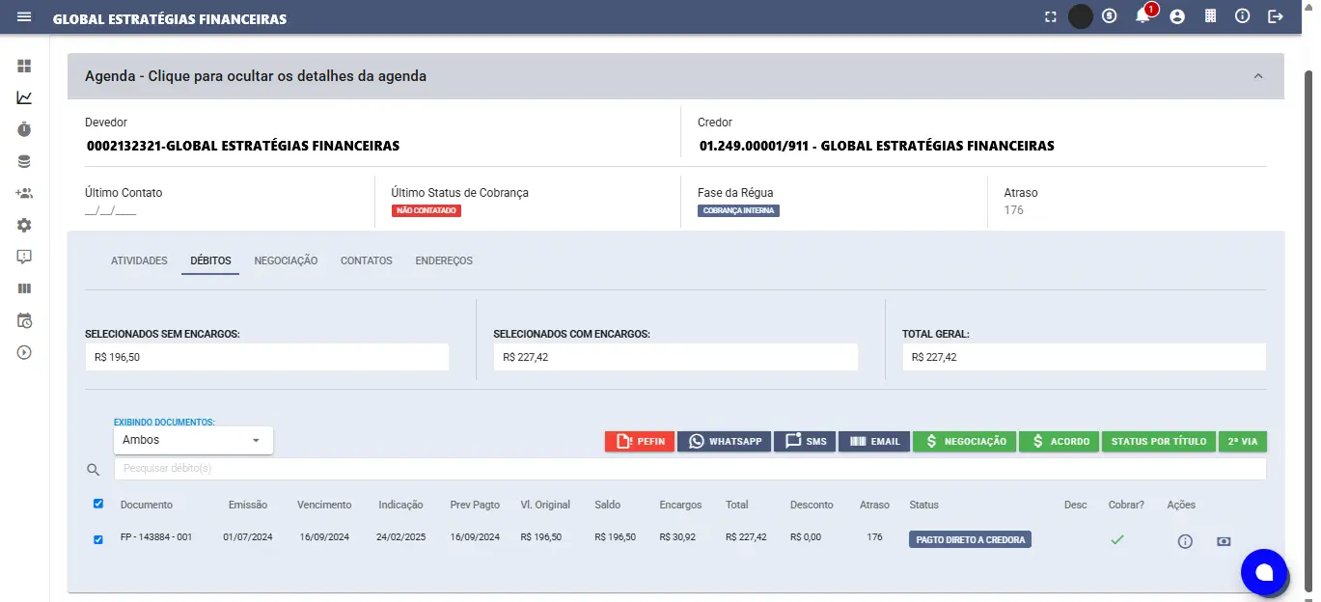Switch to the Negociação tab
The height and width of the screenshot is (602, 1321).
point(286,260)
